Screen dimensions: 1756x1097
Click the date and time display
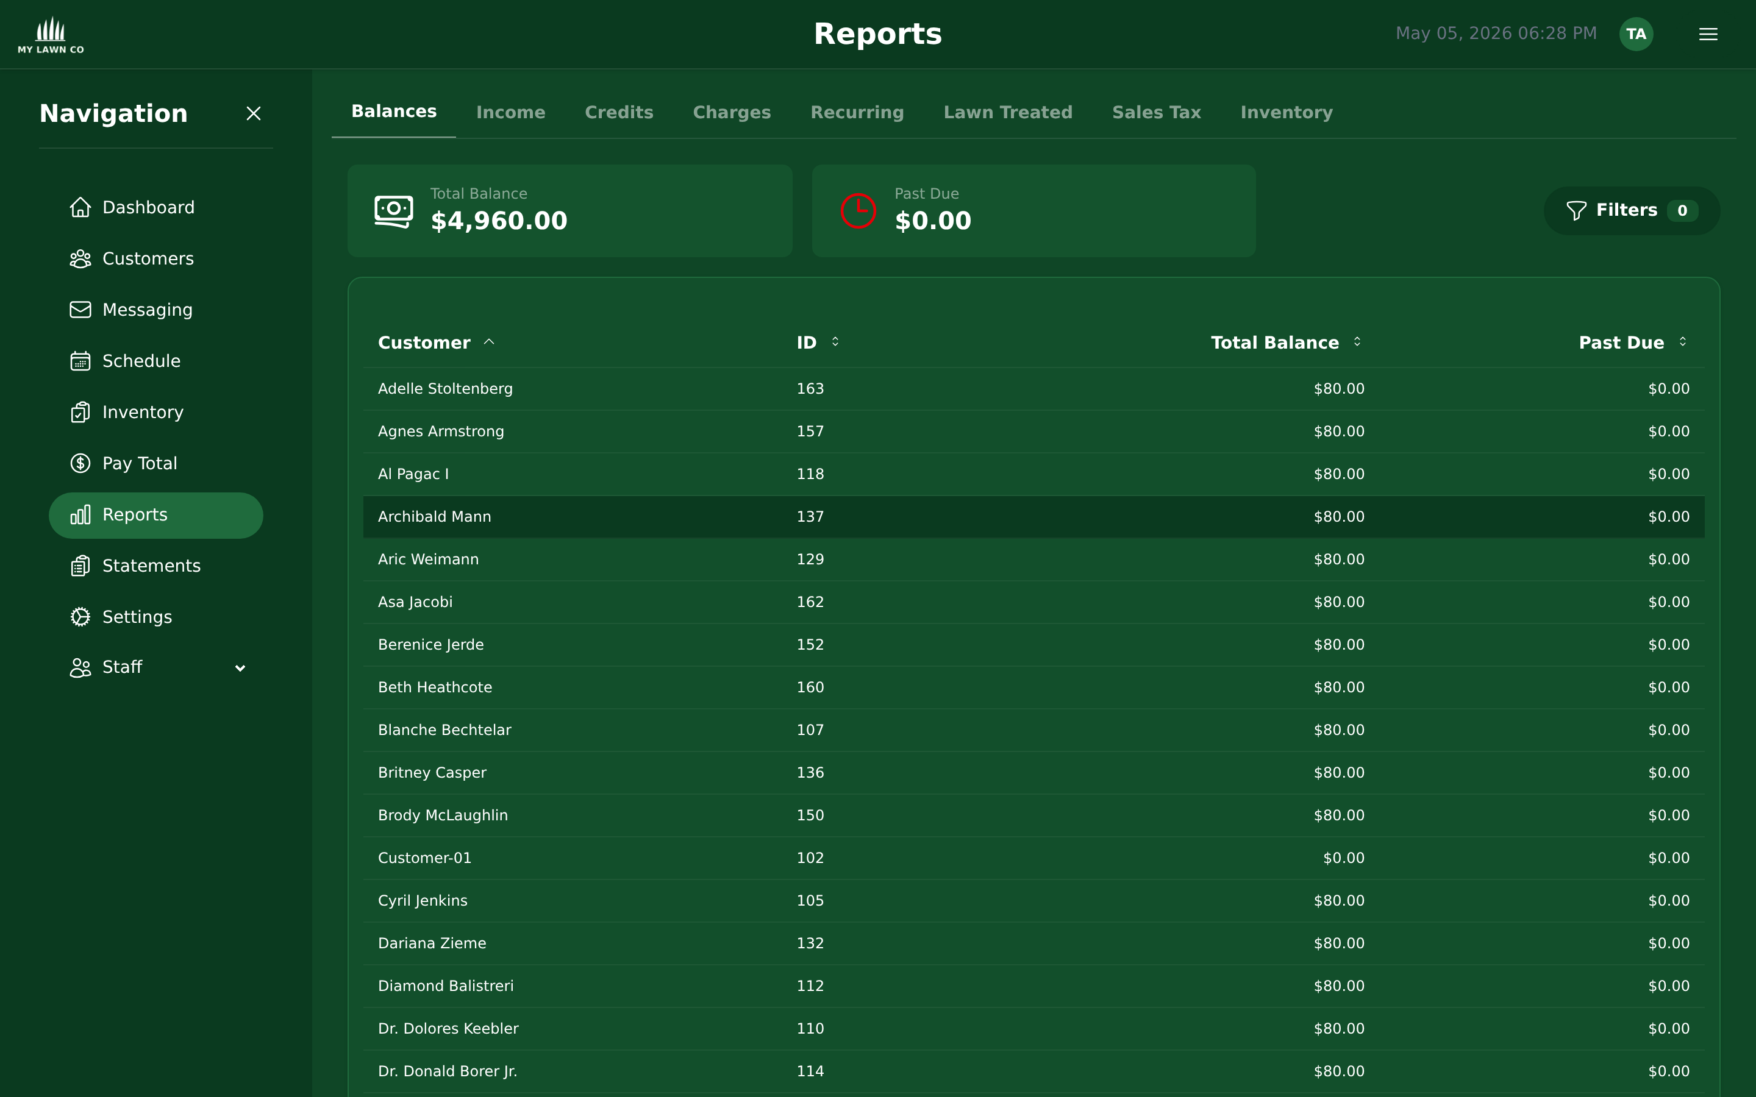click(x=1496, y=34)
